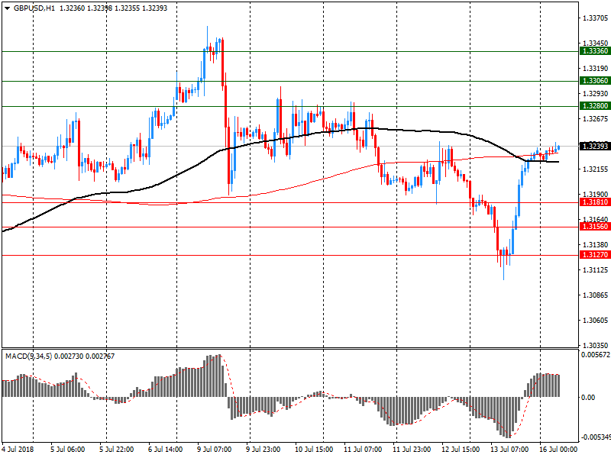Click the 9 Jul 07:00 time axis label
611x458 pixels.
[214, 449]
